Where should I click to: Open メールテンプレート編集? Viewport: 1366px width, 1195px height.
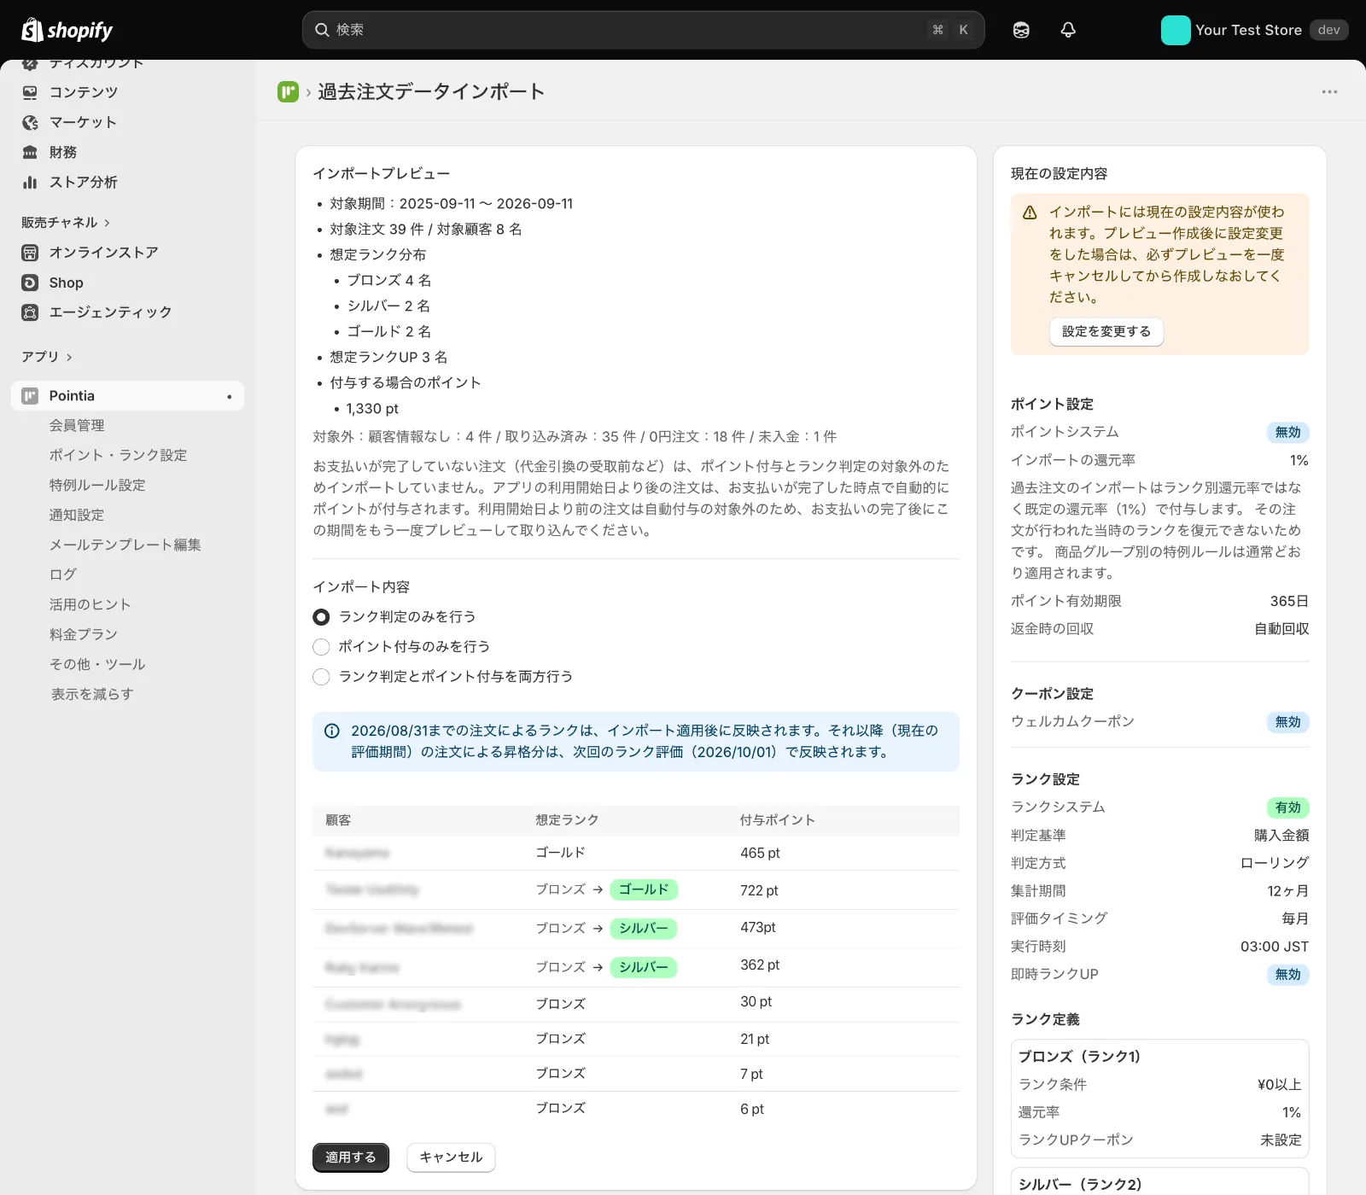[x=125, y=545]
